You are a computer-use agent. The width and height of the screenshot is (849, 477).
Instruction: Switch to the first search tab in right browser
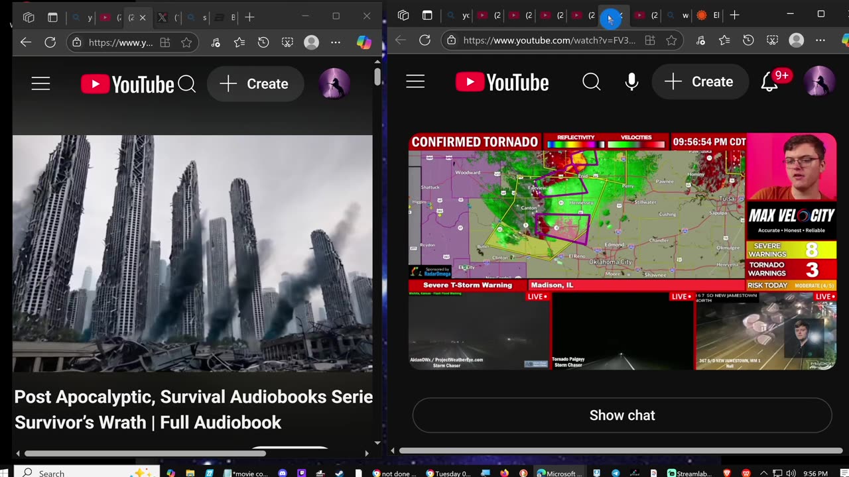coord(458,15)
